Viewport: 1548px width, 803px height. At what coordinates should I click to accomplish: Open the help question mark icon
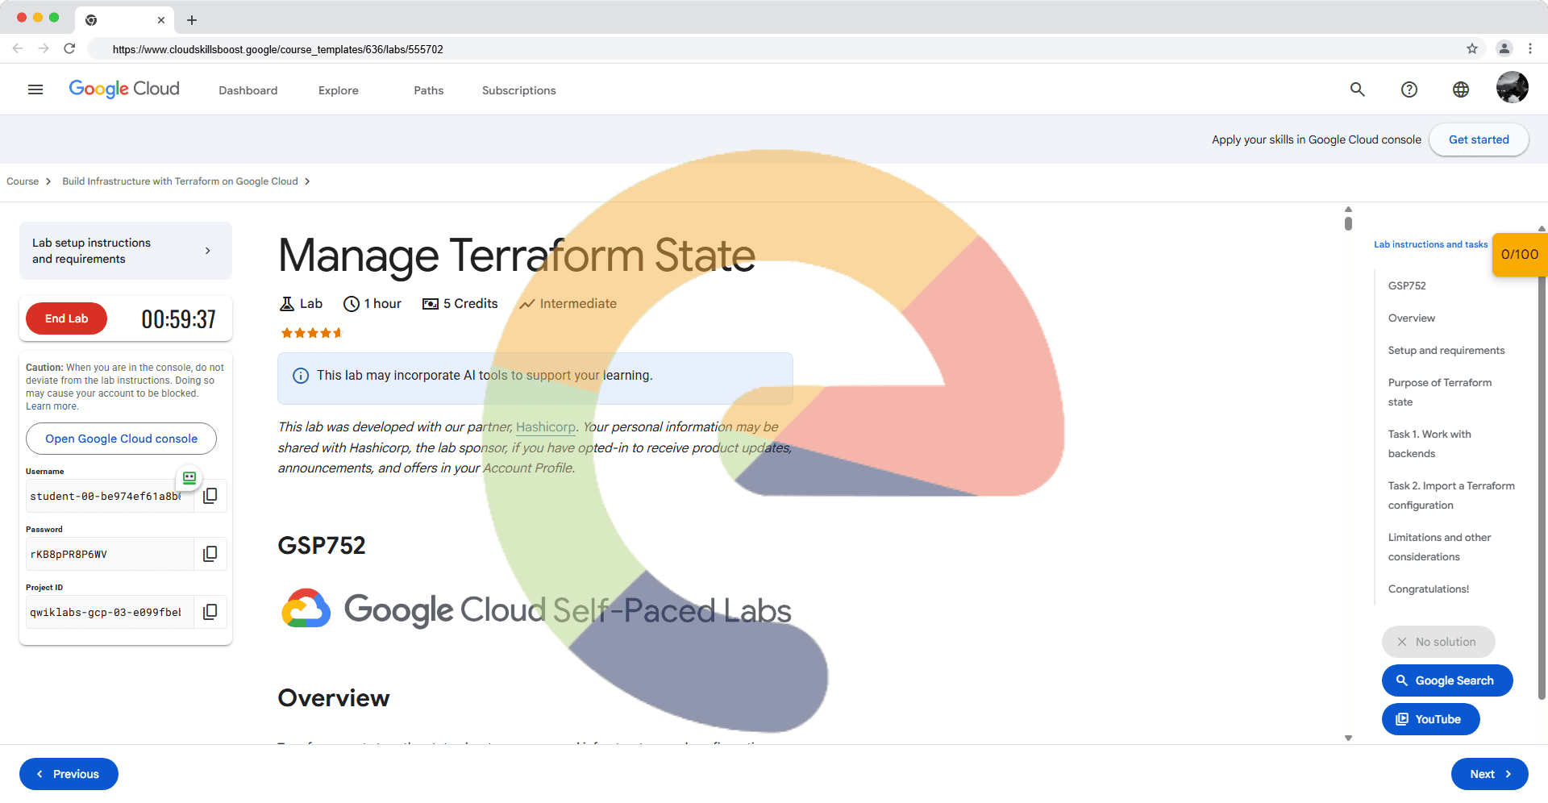(x=1409, y=89)
